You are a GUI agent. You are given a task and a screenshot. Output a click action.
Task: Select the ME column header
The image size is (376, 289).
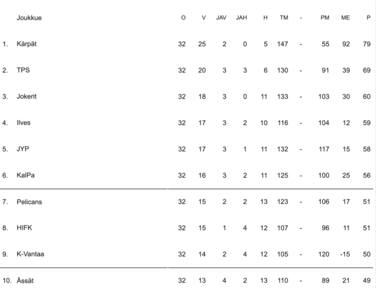345,18
